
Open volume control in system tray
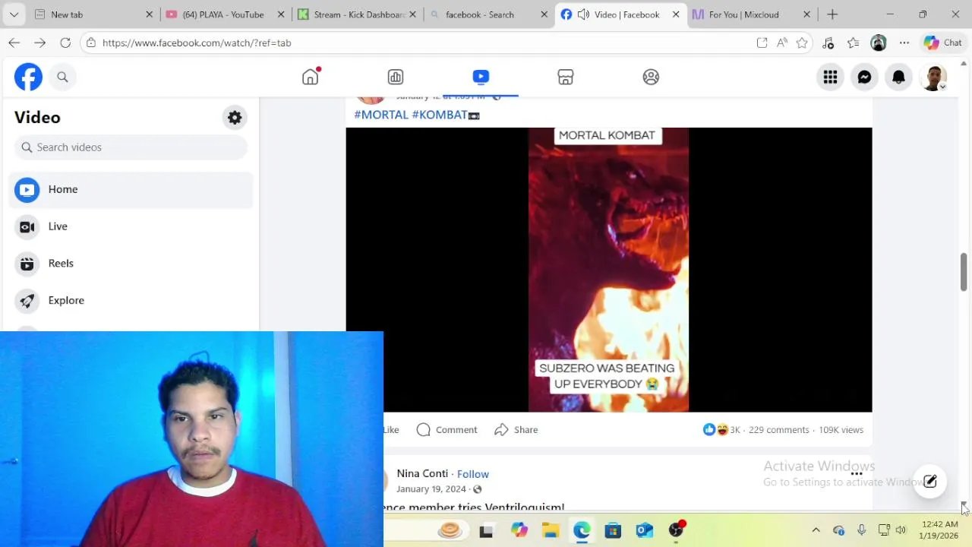[901, 530]
